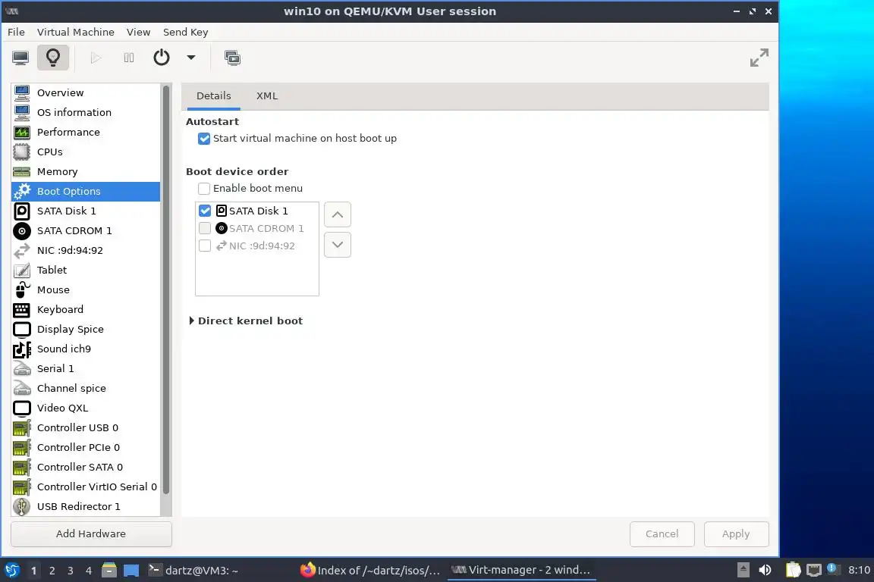Switch to the XML tab
874x582 pixels.
point(267,95)
